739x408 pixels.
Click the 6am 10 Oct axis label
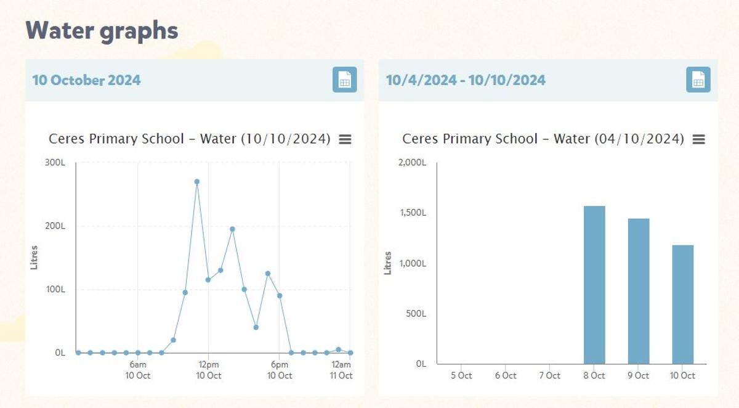coord(138,370)
